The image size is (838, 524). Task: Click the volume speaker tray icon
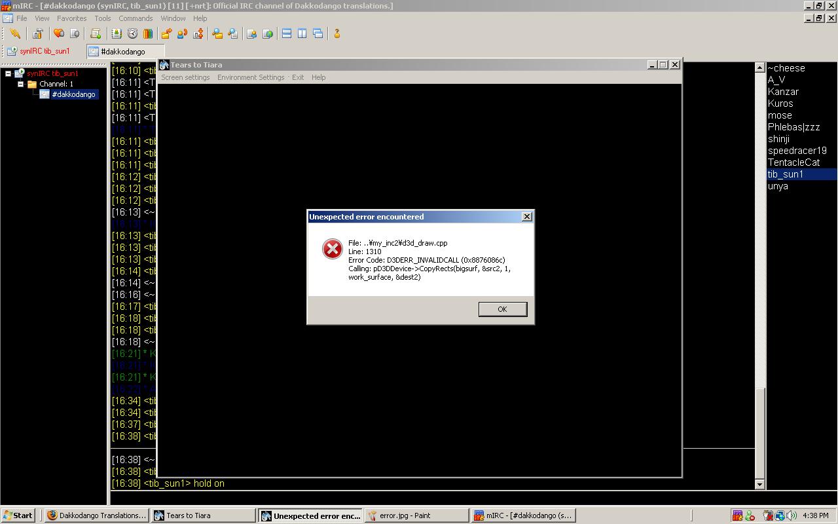(x=792, y=515)
